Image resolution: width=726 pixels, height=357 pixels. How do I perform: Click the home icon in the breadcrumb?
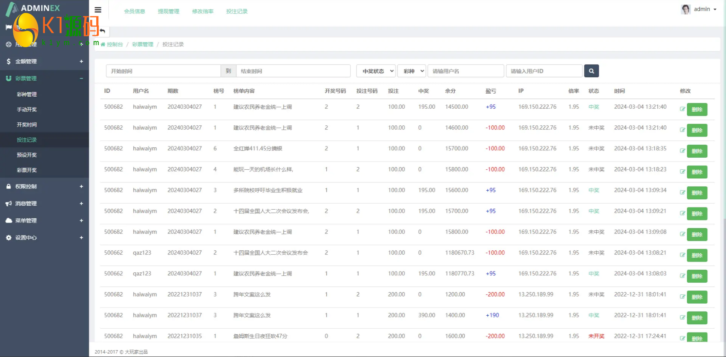103,45
